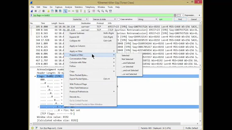The height and width of the screenshot is (130, 232).
Task: Go back in packet history arrow
Action: (x=69, y=11)
